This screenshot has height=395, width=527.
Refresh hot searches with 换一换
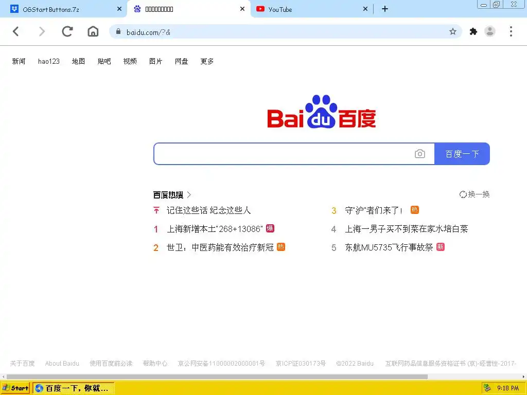[474, 194]
